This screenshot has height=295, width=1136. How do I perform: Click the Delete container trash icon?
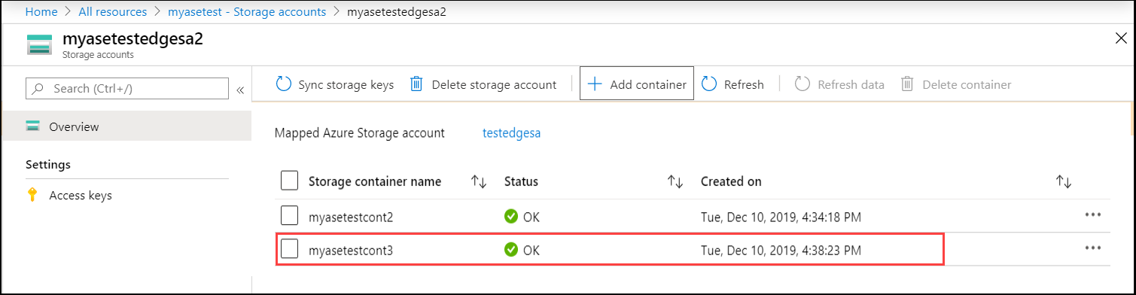pyautogui.click(x=907, y=84)
